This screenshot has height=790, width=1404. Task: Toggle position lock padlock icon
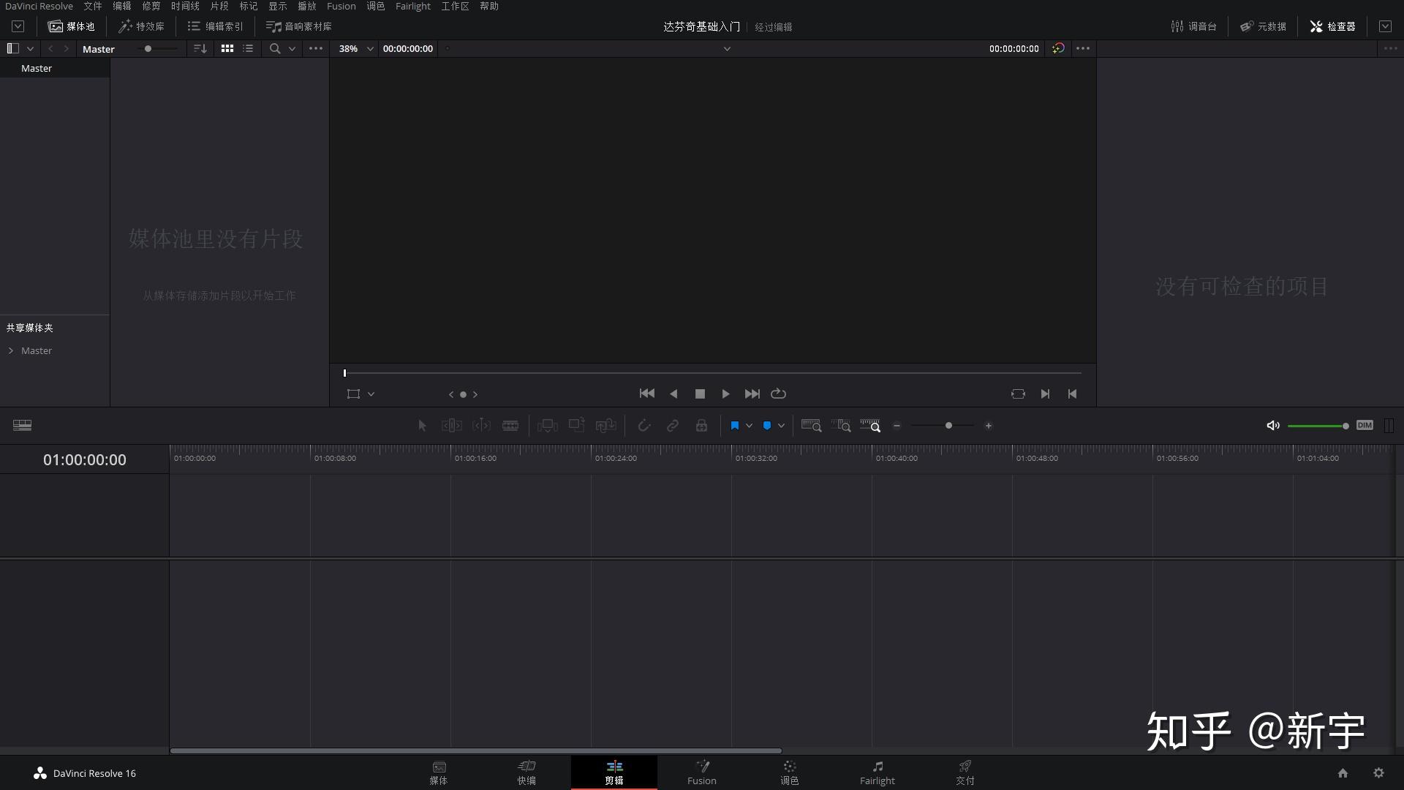click(701, 426)
